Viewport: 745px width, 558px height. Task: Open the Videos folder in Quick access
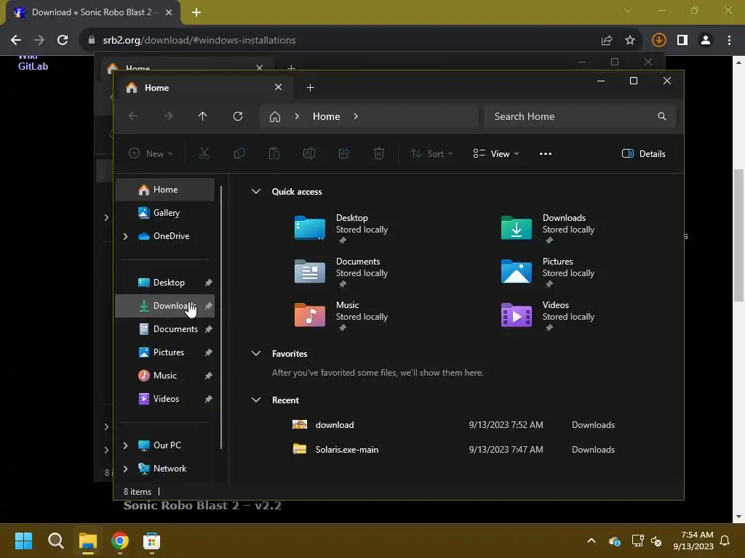[x=548, y=316]
